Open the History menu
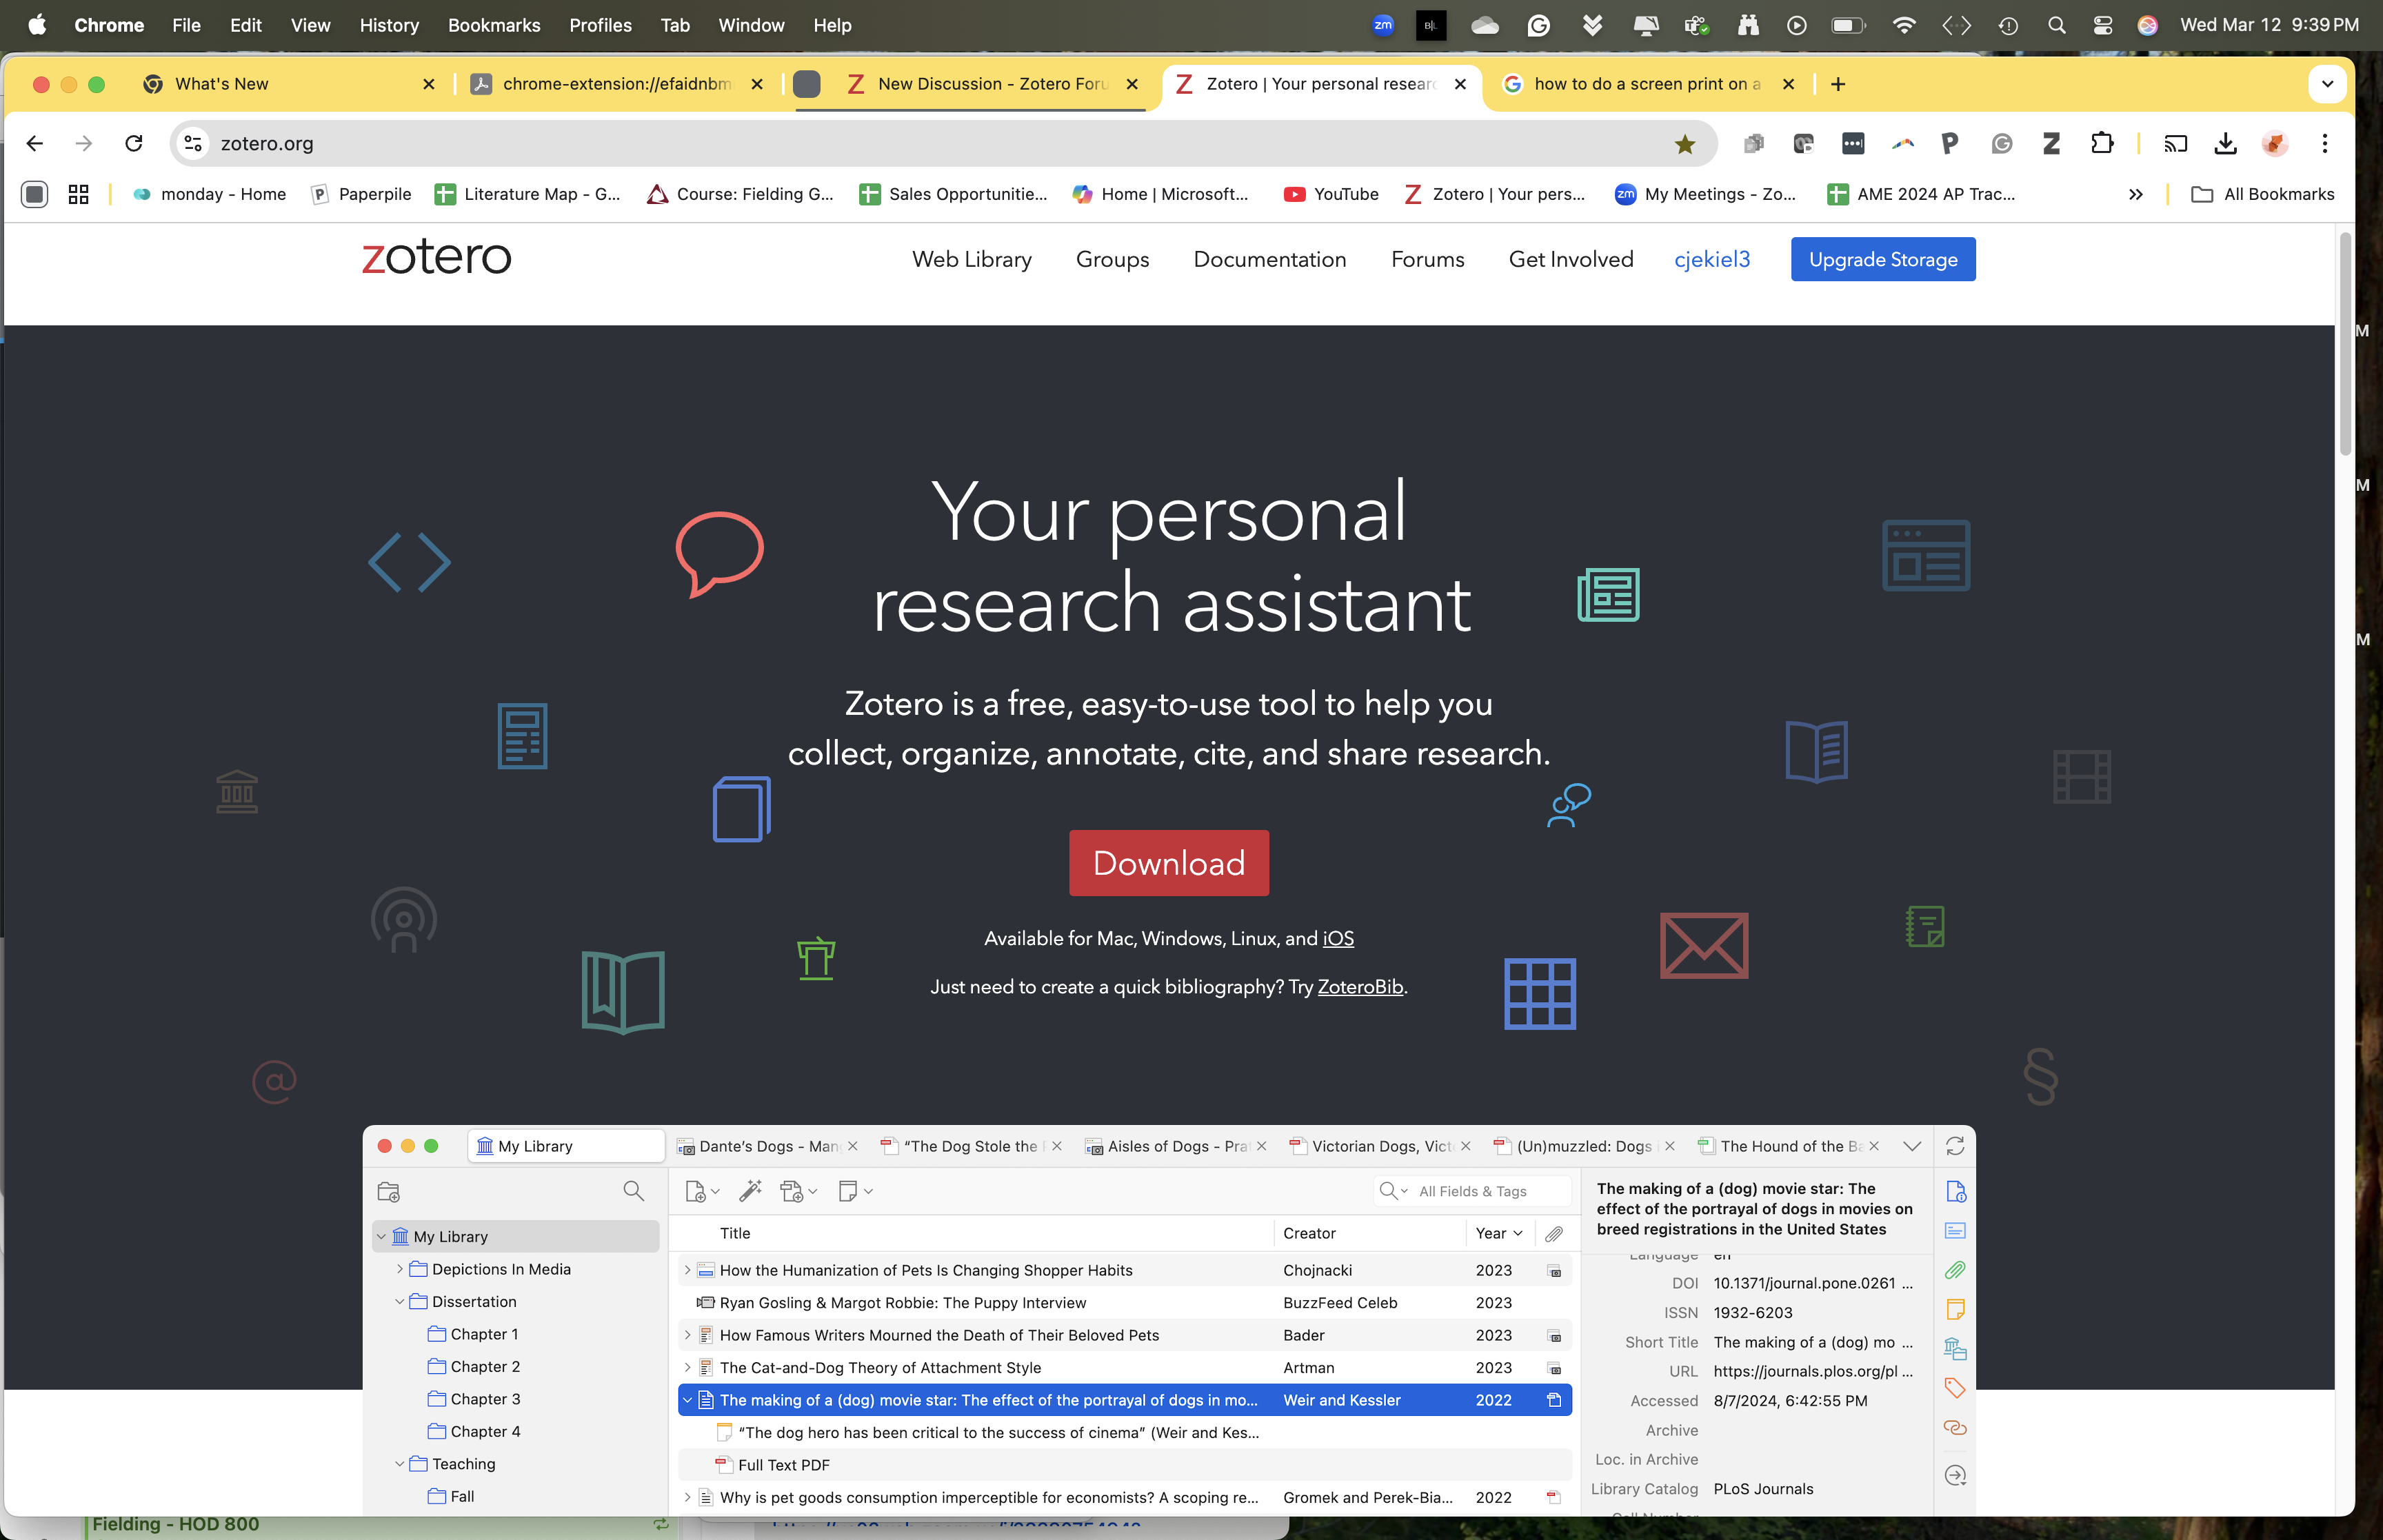This screenshot has width=2383, height=1540. point(388,26)
